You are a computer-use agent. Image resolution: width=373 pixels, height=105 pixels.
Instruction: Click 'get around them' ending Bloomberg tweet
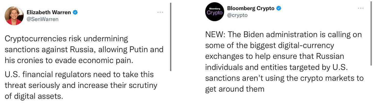coord(235,89)
